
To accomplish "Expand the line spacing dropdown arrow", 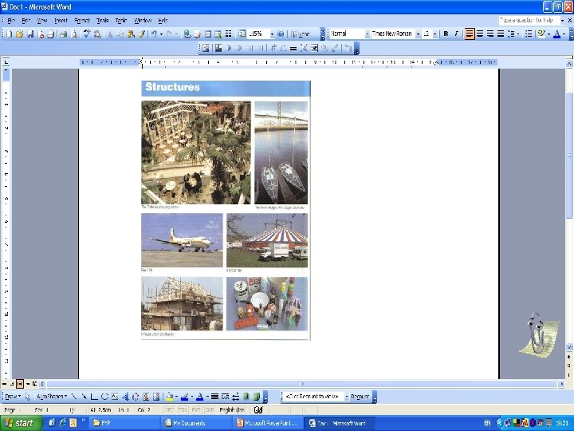I will click(x=517, y=34).
